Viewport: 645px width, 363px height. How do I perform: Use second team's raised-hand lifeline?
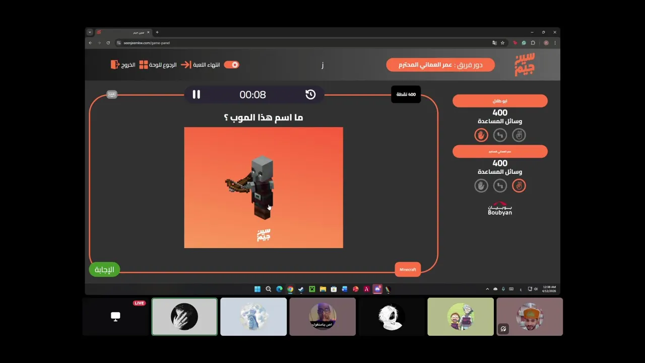pos(481,186)
